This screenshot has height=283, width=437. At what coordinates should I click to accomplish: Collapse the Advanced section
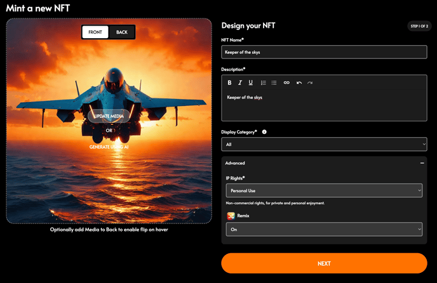[422, 163]
